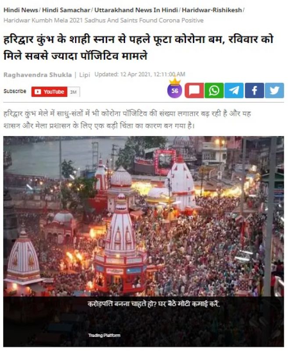Image resolution: width=293 pixels, height=351 pixels.
Task: Click the YouTube subscribe button
Action: pyautogui.click(x=50, y=92)
